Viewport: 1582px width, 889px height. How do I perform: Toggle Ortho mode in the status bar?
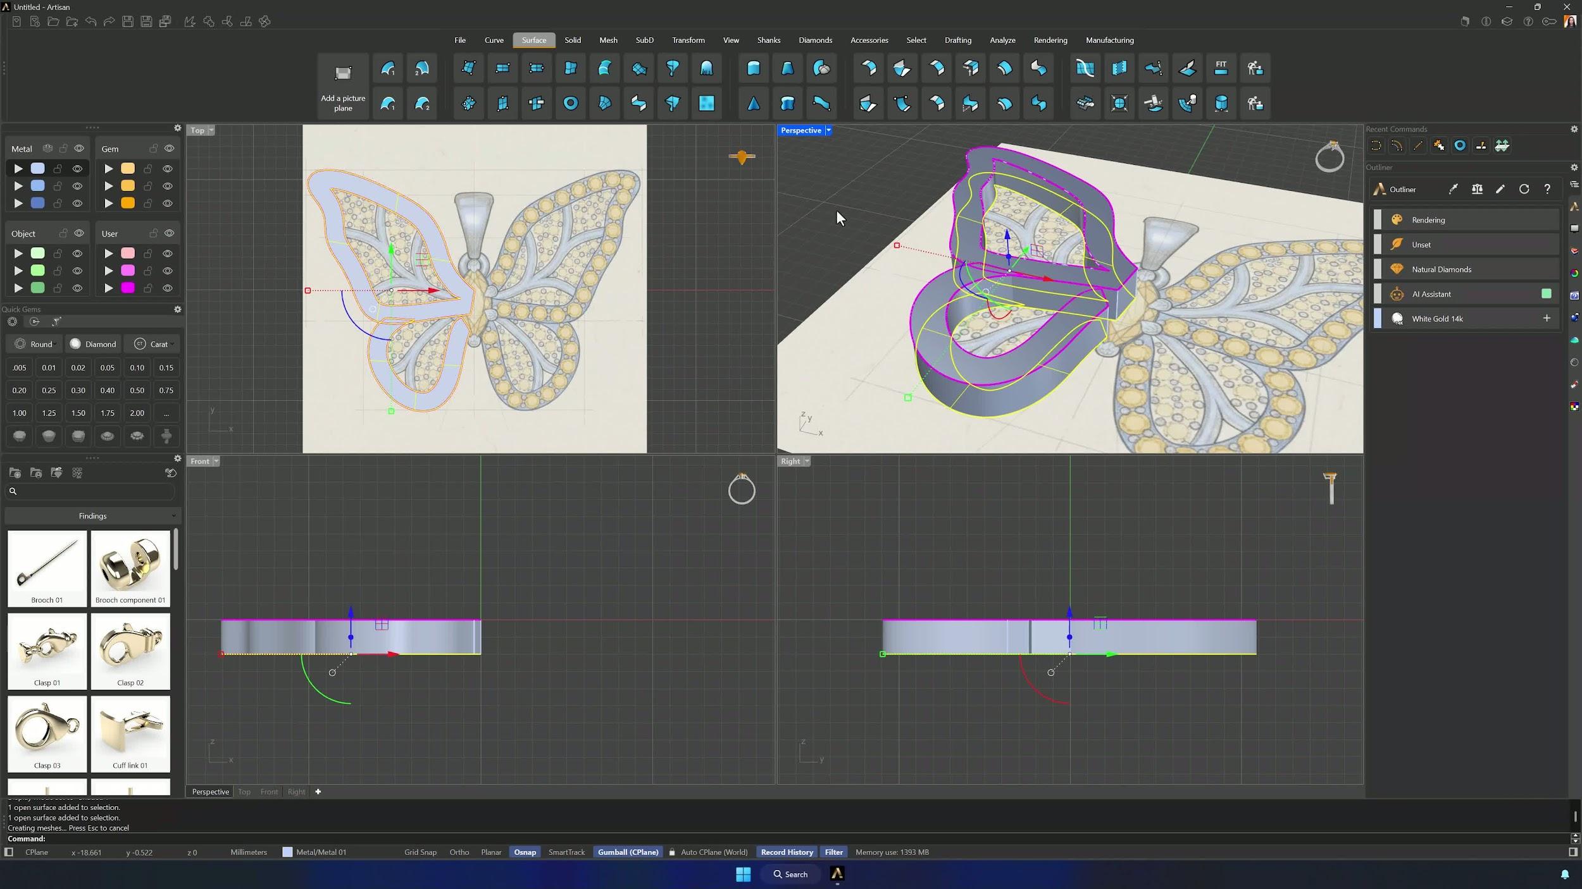coord(459,852)
